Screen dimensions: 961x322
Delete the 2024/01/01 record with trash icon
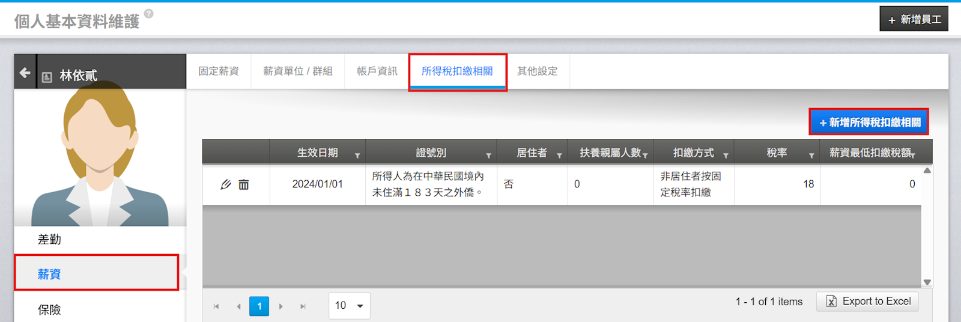pyautogui.click(x=244, y=184)
